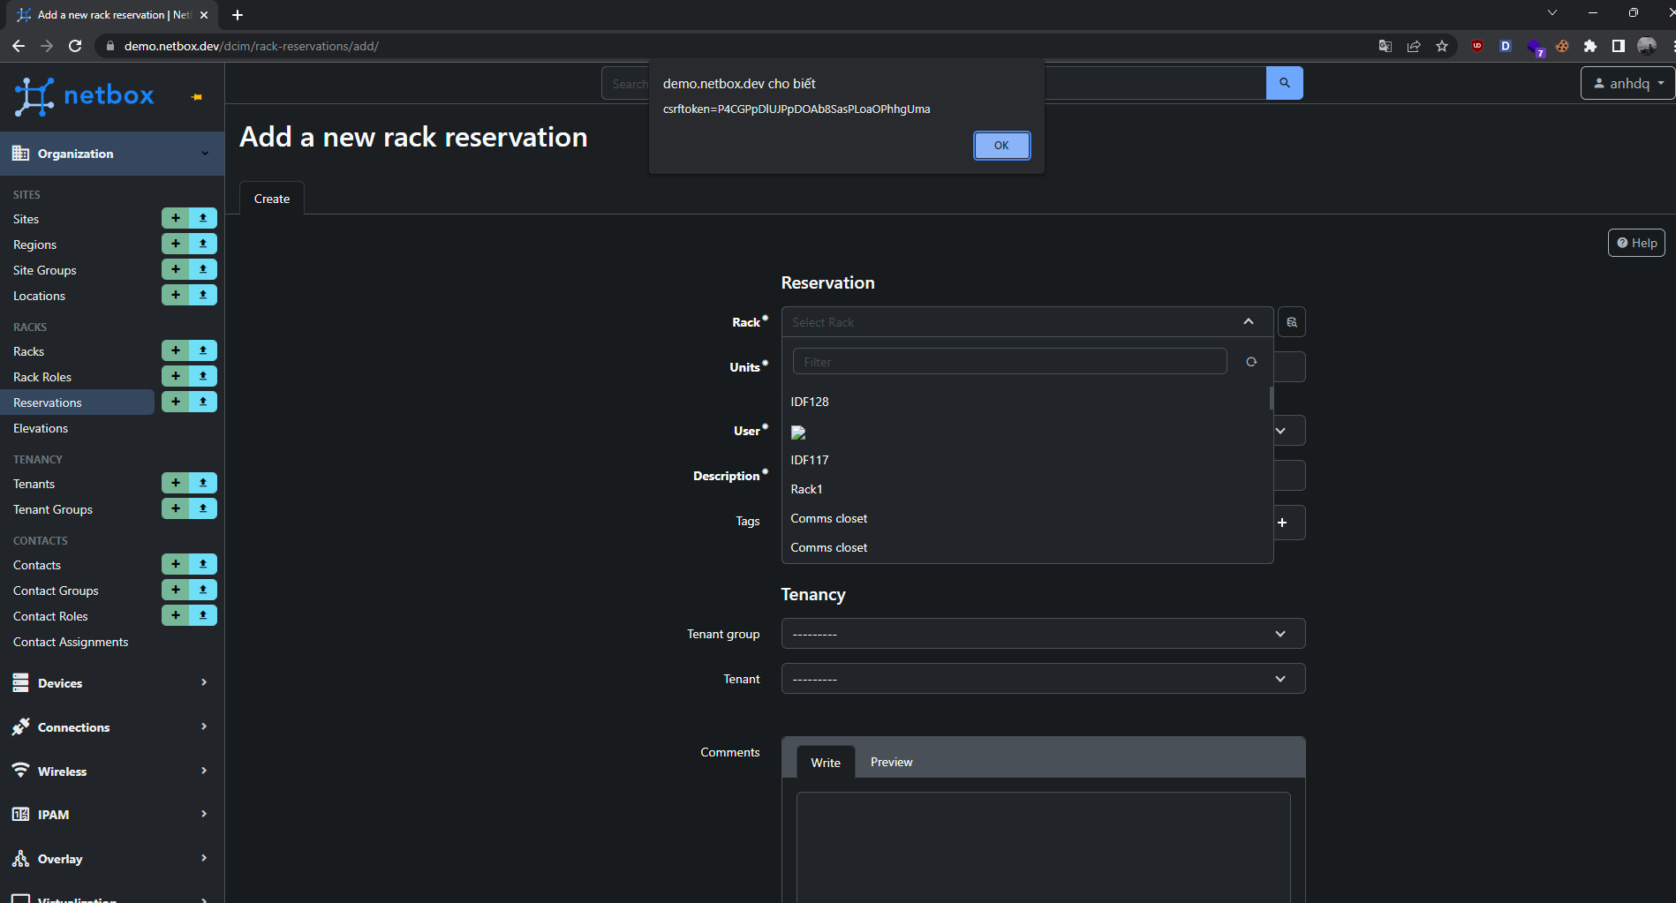Open the advanced rack search icon beside the Rack field
This screenshot has height=903, width=1676.
click(1291, 321)
